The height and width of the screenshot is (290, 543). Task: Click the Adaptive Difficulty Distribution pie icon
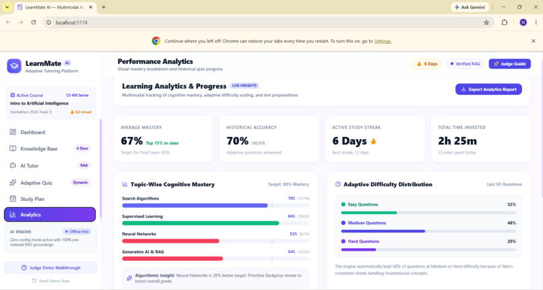tap(338, 184)
